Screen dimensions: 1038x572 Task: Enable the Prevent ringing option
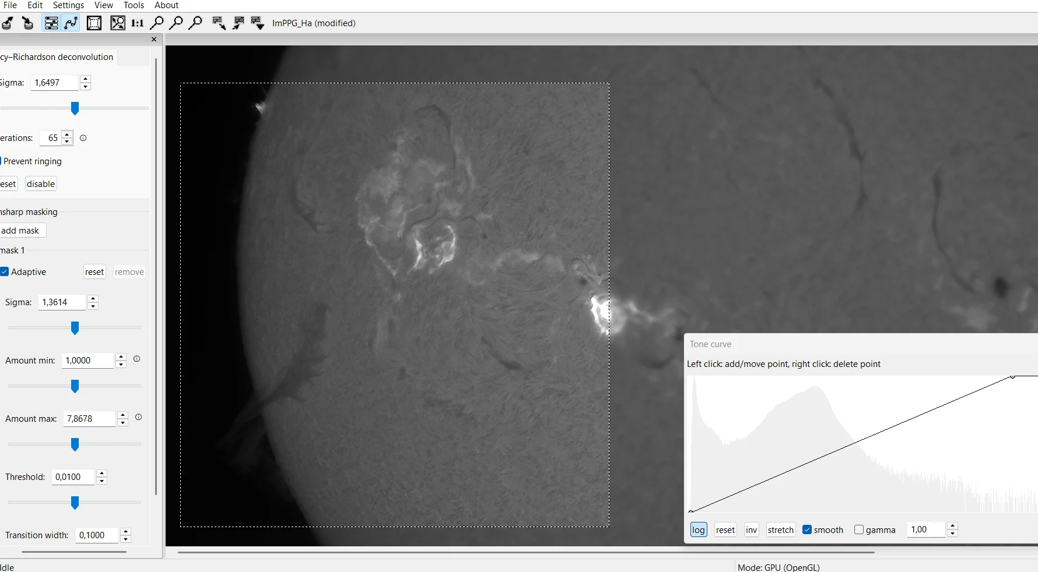pyautogui.click(x=2, y=162)
